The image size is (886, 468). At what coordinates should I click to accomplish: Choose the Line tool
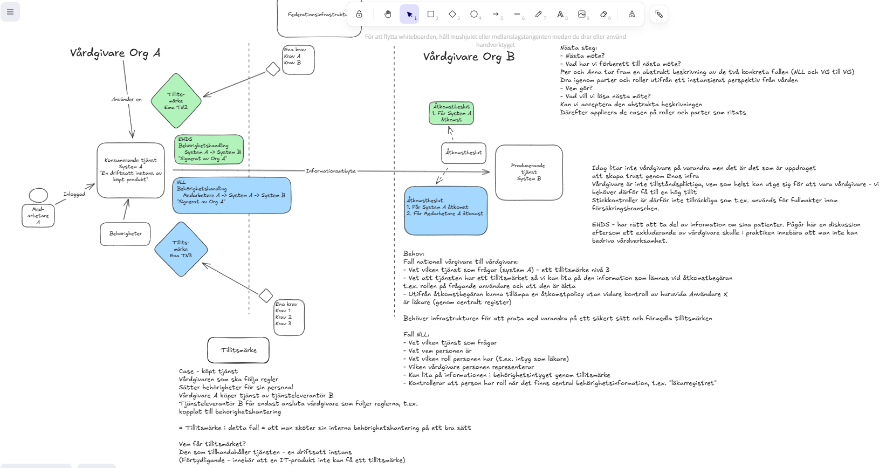[x=517, y=14]
